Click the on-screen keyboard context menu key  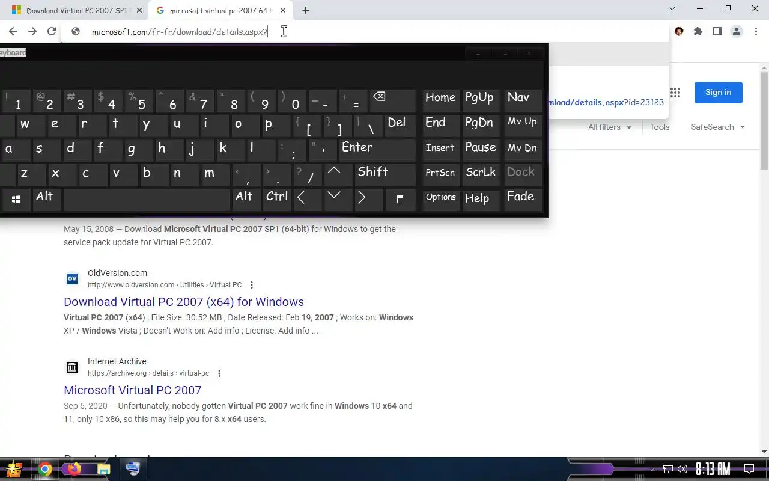click(x=400, y=199)
